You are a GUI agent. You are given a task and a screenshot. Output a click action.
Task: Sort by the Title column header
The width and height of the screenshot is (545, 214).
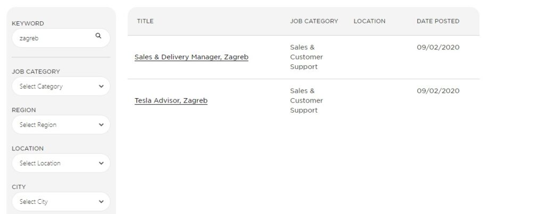click(145, 21)
